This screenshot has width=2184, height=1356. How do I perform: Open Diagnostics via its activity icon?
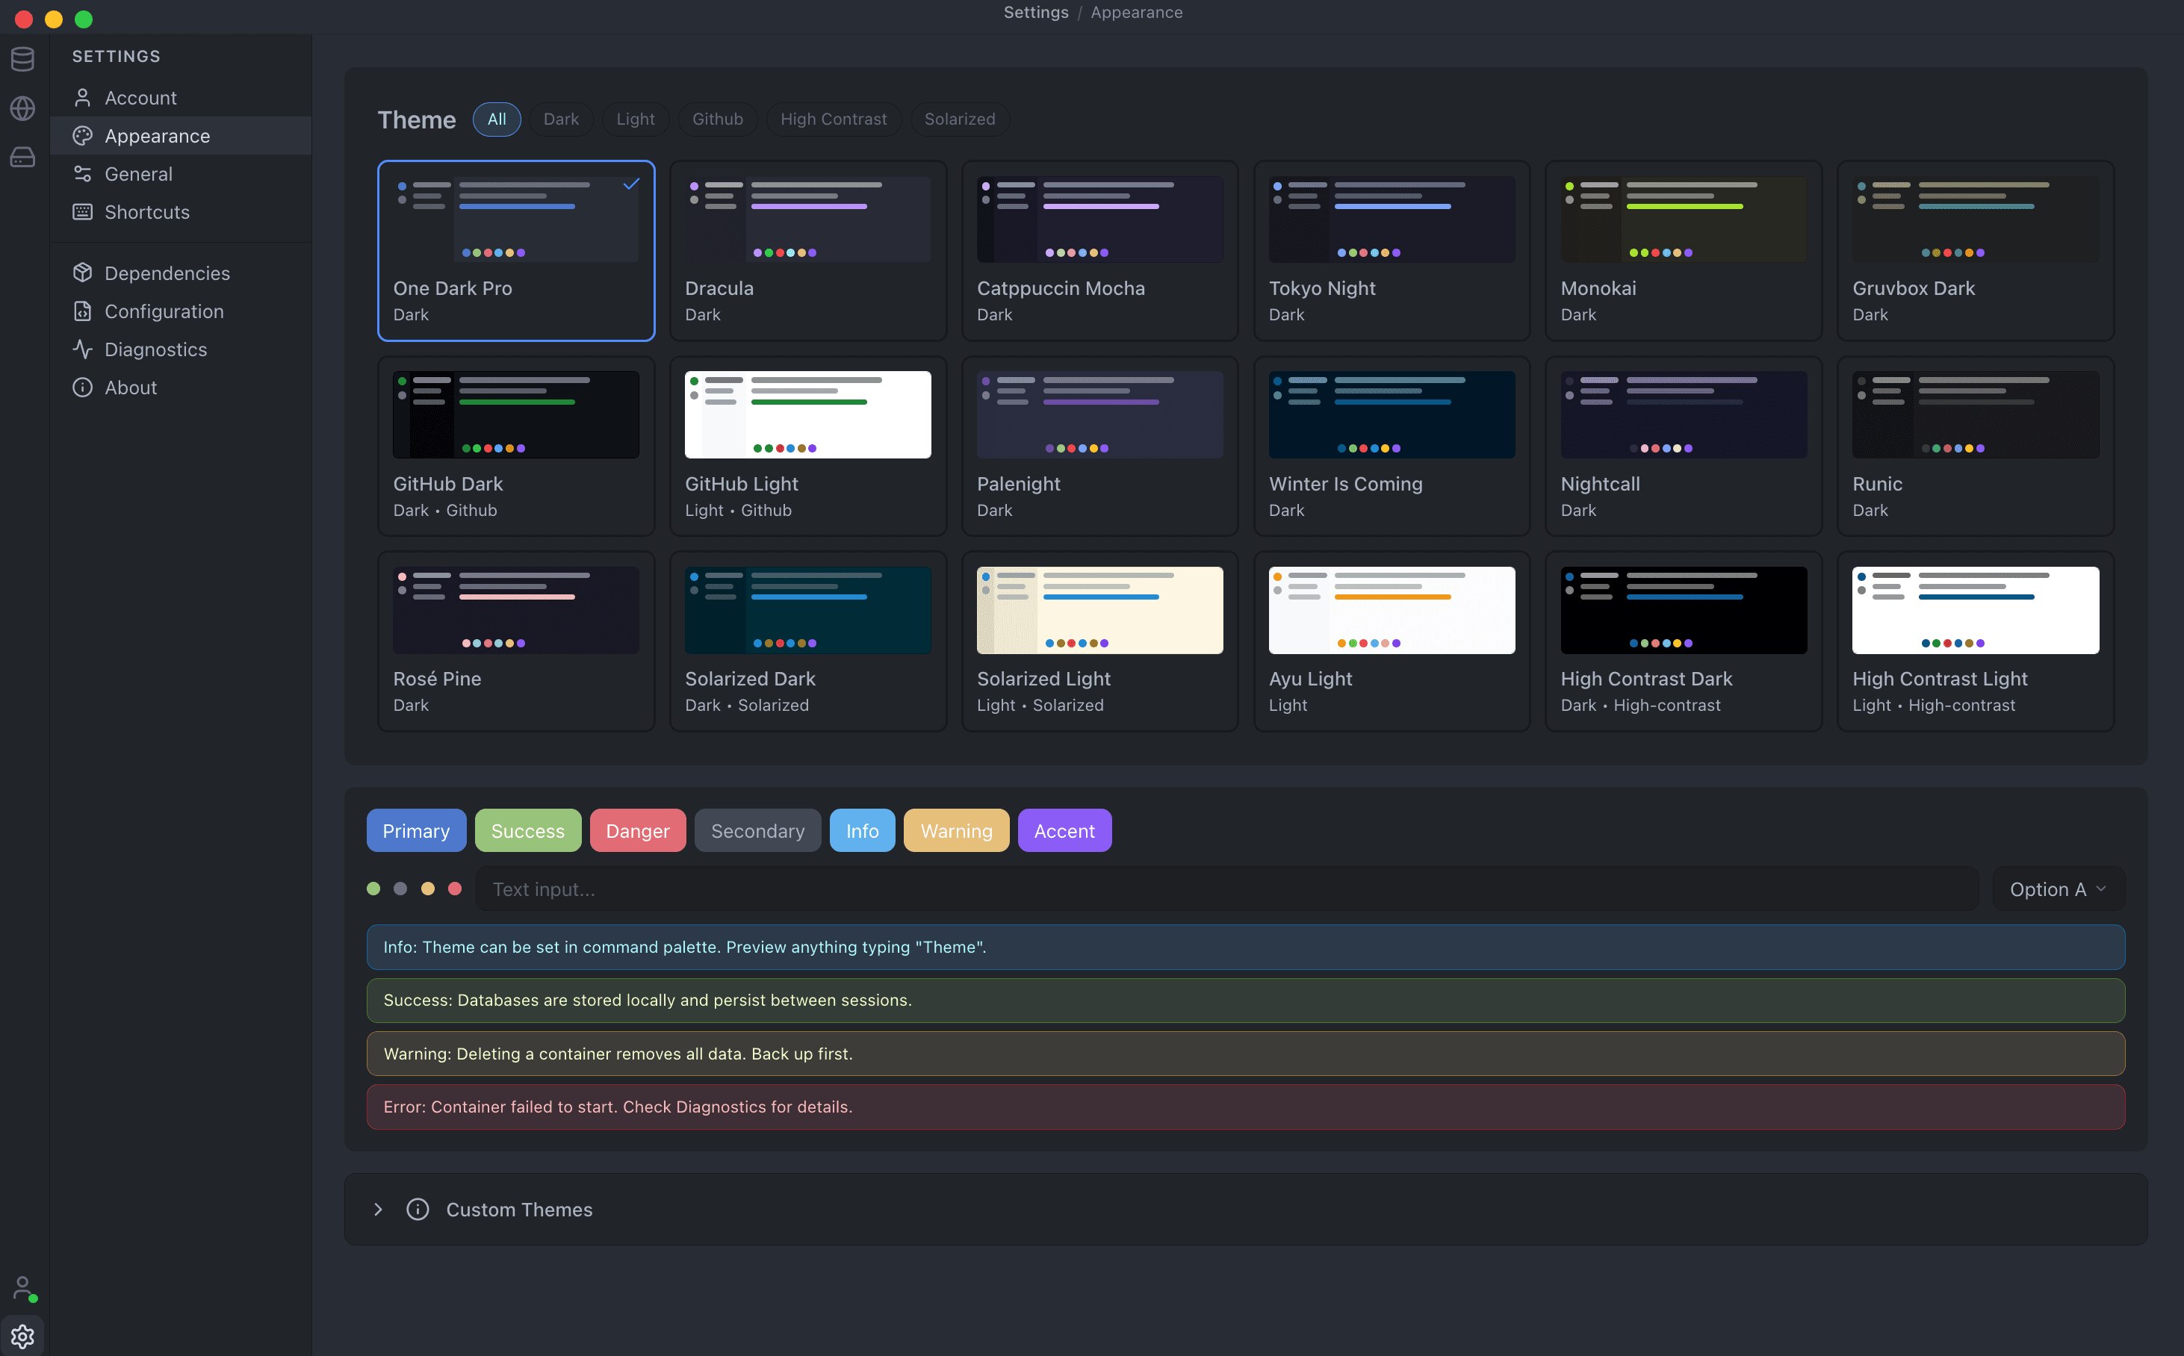[82, 349]
